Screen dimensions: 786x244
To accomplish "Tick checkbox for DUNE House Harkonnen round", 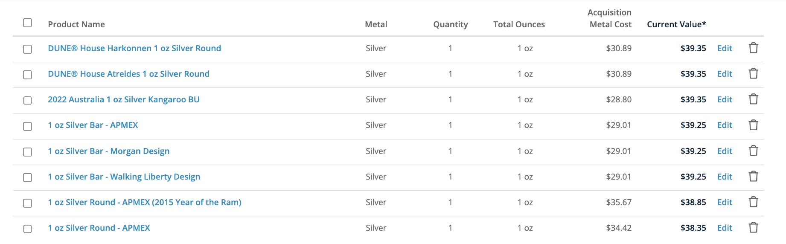I will tap(27, 49).
